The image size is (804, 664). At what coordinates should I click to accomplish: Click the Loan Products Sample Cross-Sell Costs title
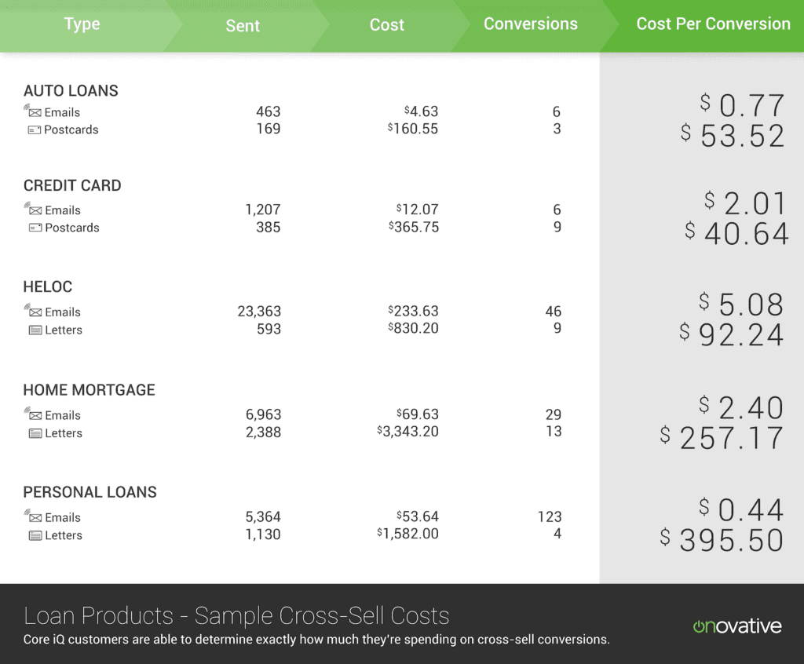(236, 616)
